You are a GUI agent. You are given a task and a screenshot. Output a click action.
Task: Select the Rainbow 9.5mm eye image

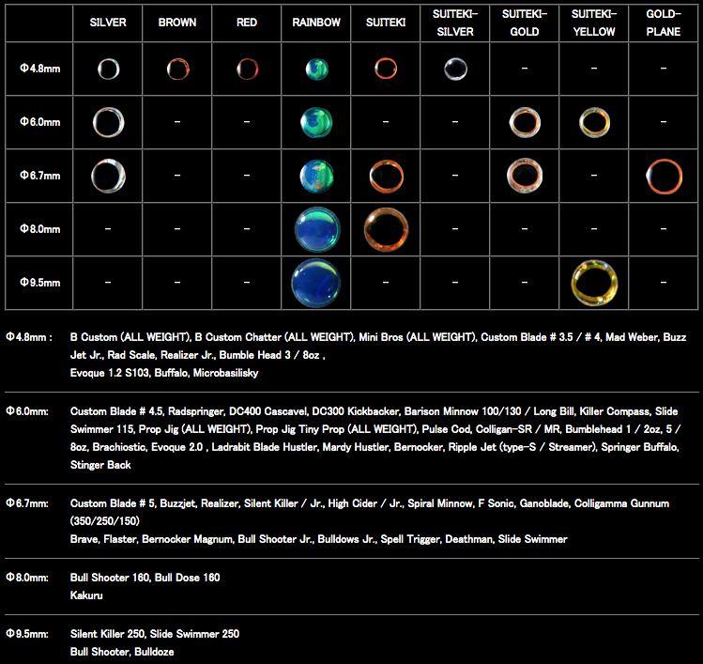316,283
